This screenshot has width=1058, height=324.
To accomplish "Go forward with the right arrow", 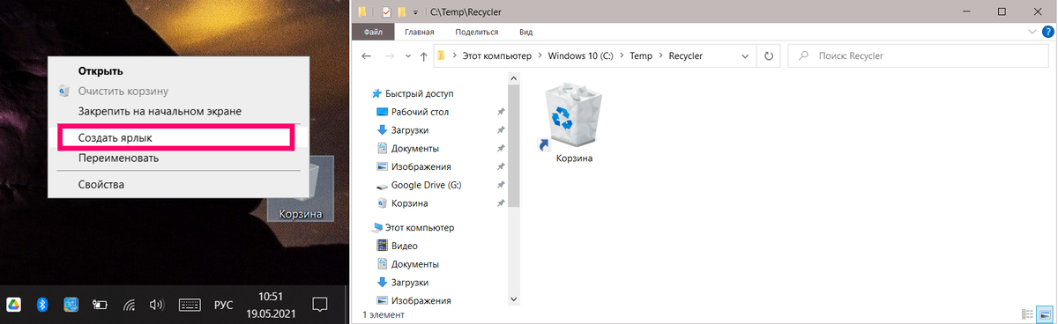I will coord(390,55).
